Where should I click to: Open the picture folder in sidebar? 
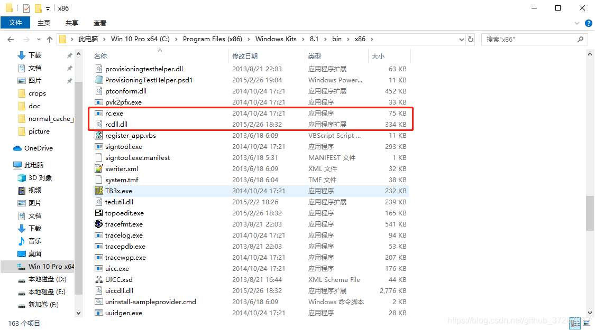tap(39, 131)
